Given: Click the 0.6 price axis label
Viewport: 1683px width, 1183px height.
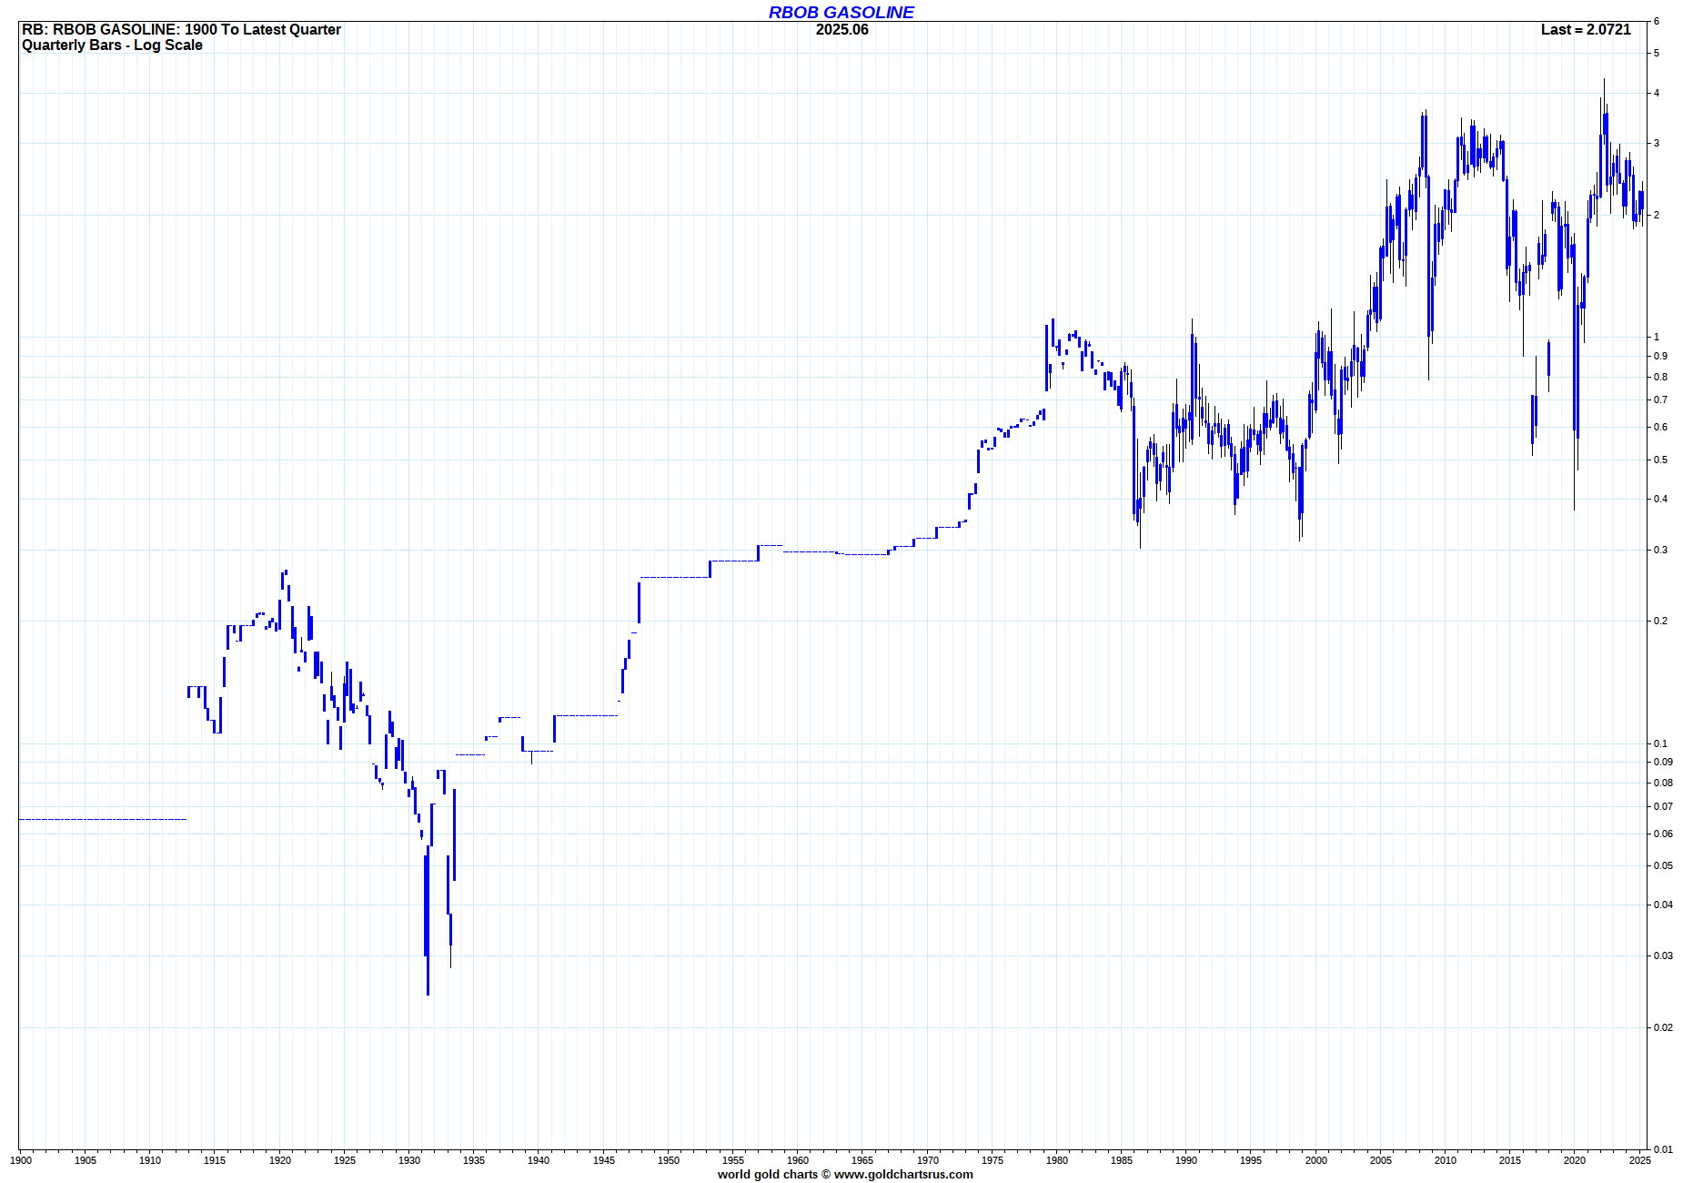Looking at the screenshot, I should 1660,427.
